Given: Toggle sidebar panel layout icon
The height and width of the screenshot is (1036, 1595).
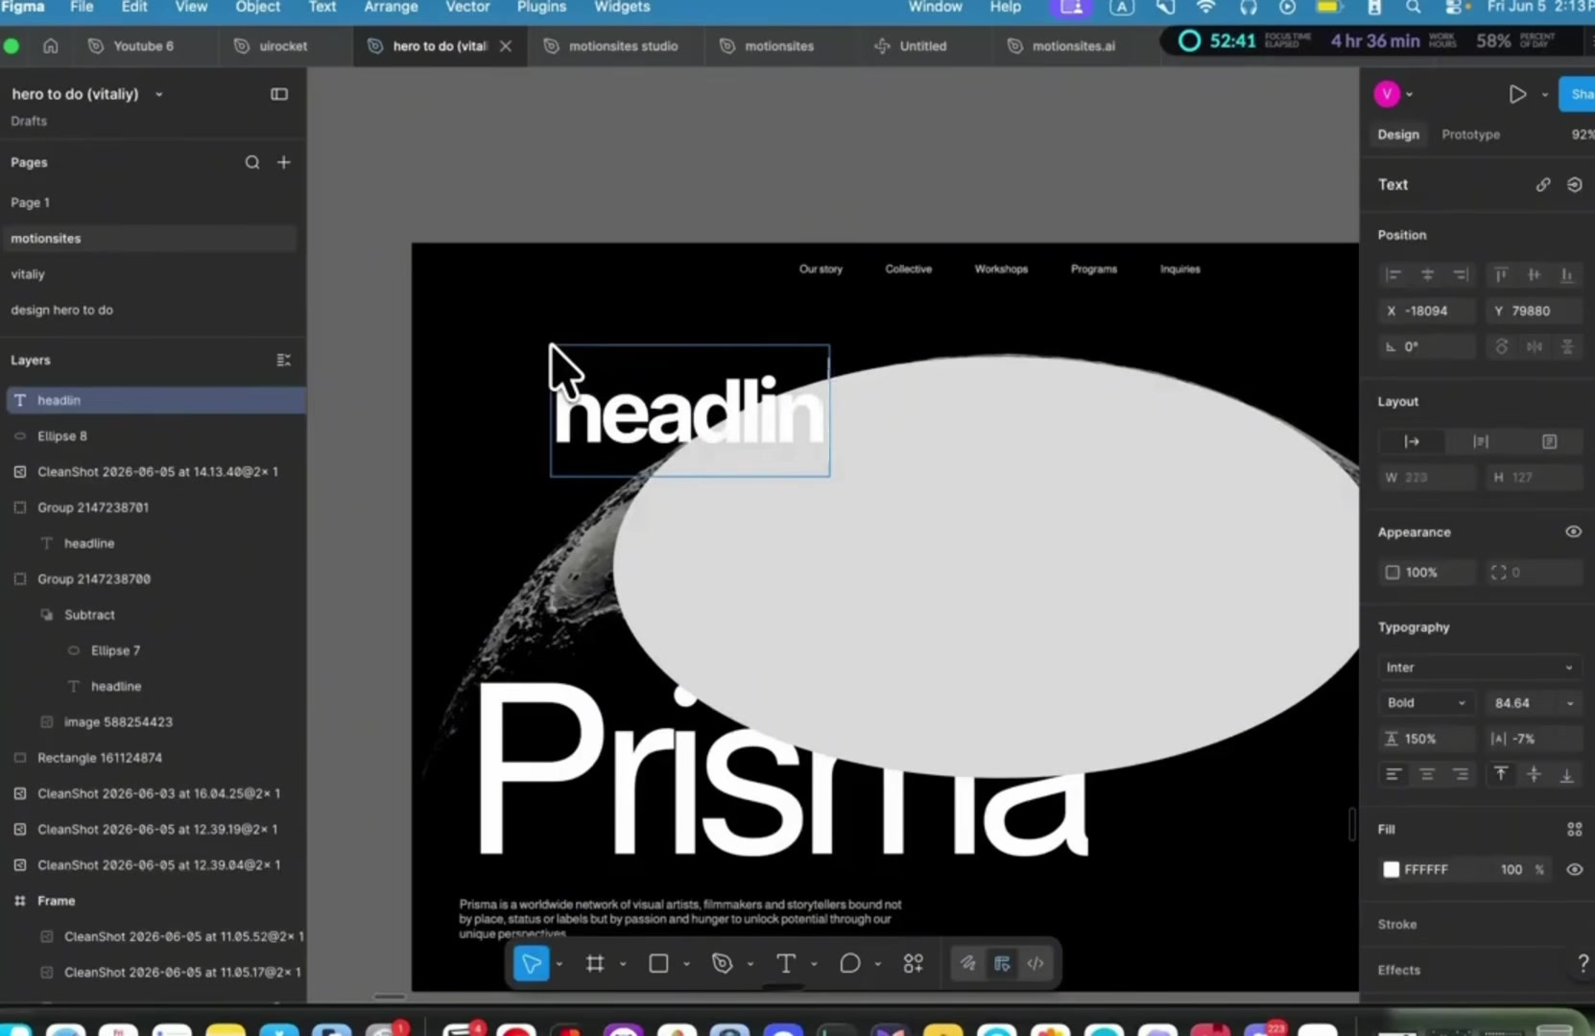Looking at the screenshot, I should coord(279,94).
